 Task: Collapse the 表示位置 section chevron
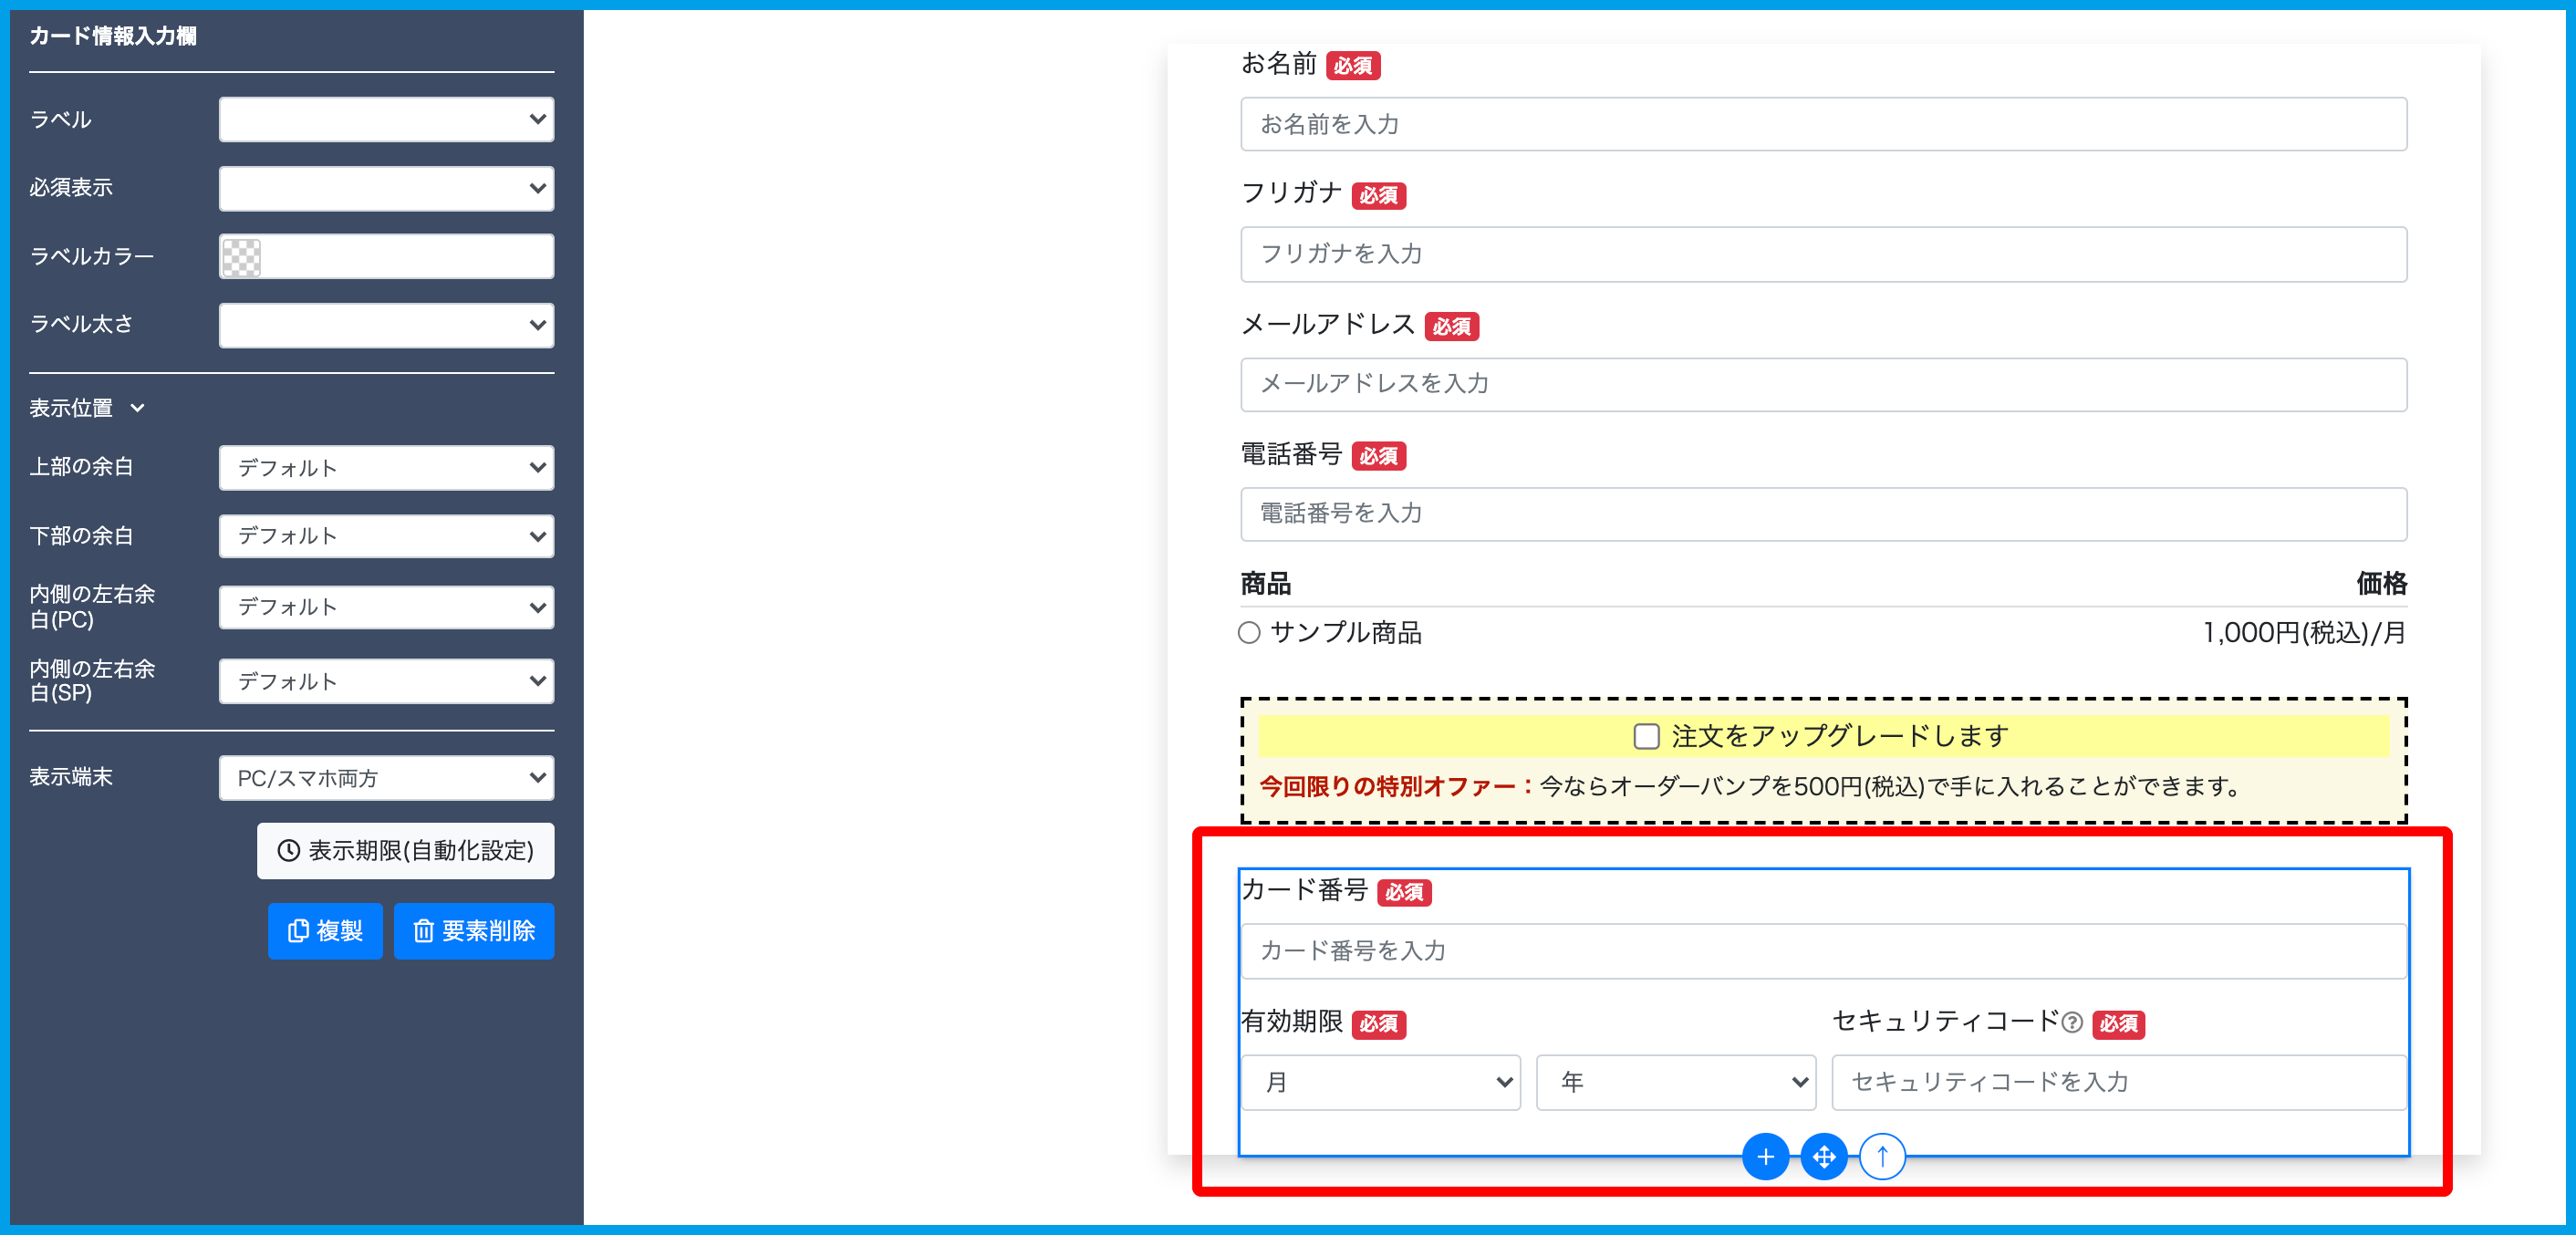click(138, 408)
